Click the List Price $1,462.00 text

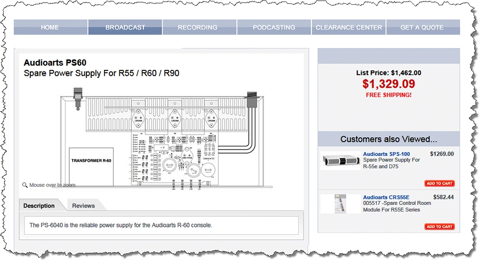point(389,73)
